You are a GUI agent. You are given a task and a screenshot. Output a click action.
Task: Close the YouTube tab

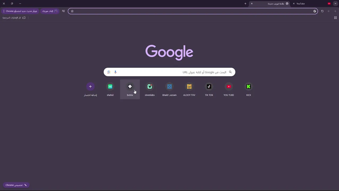294,4
